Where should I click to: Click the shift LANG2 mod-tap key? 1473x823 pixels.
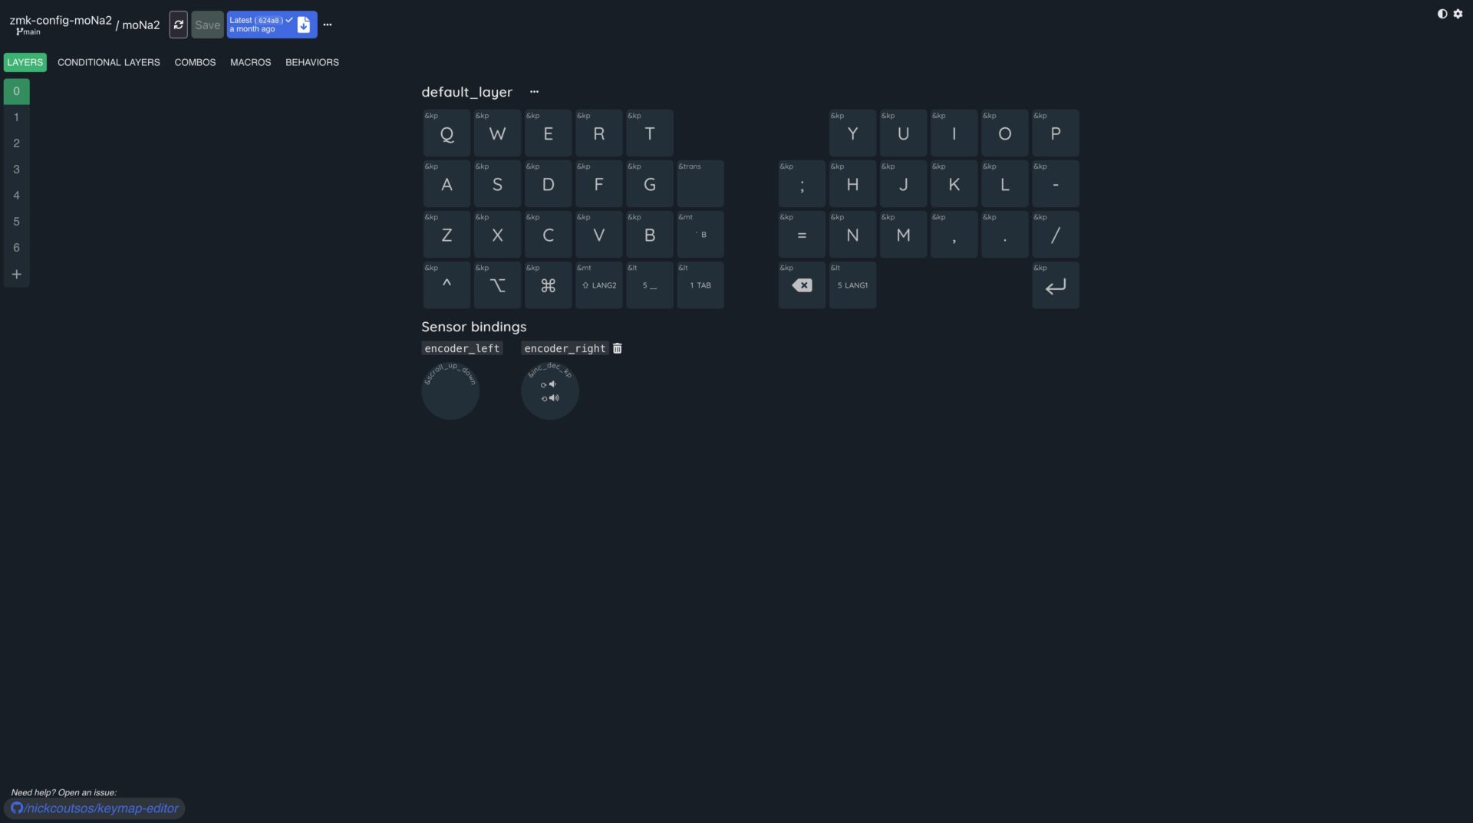click(598, 285)
